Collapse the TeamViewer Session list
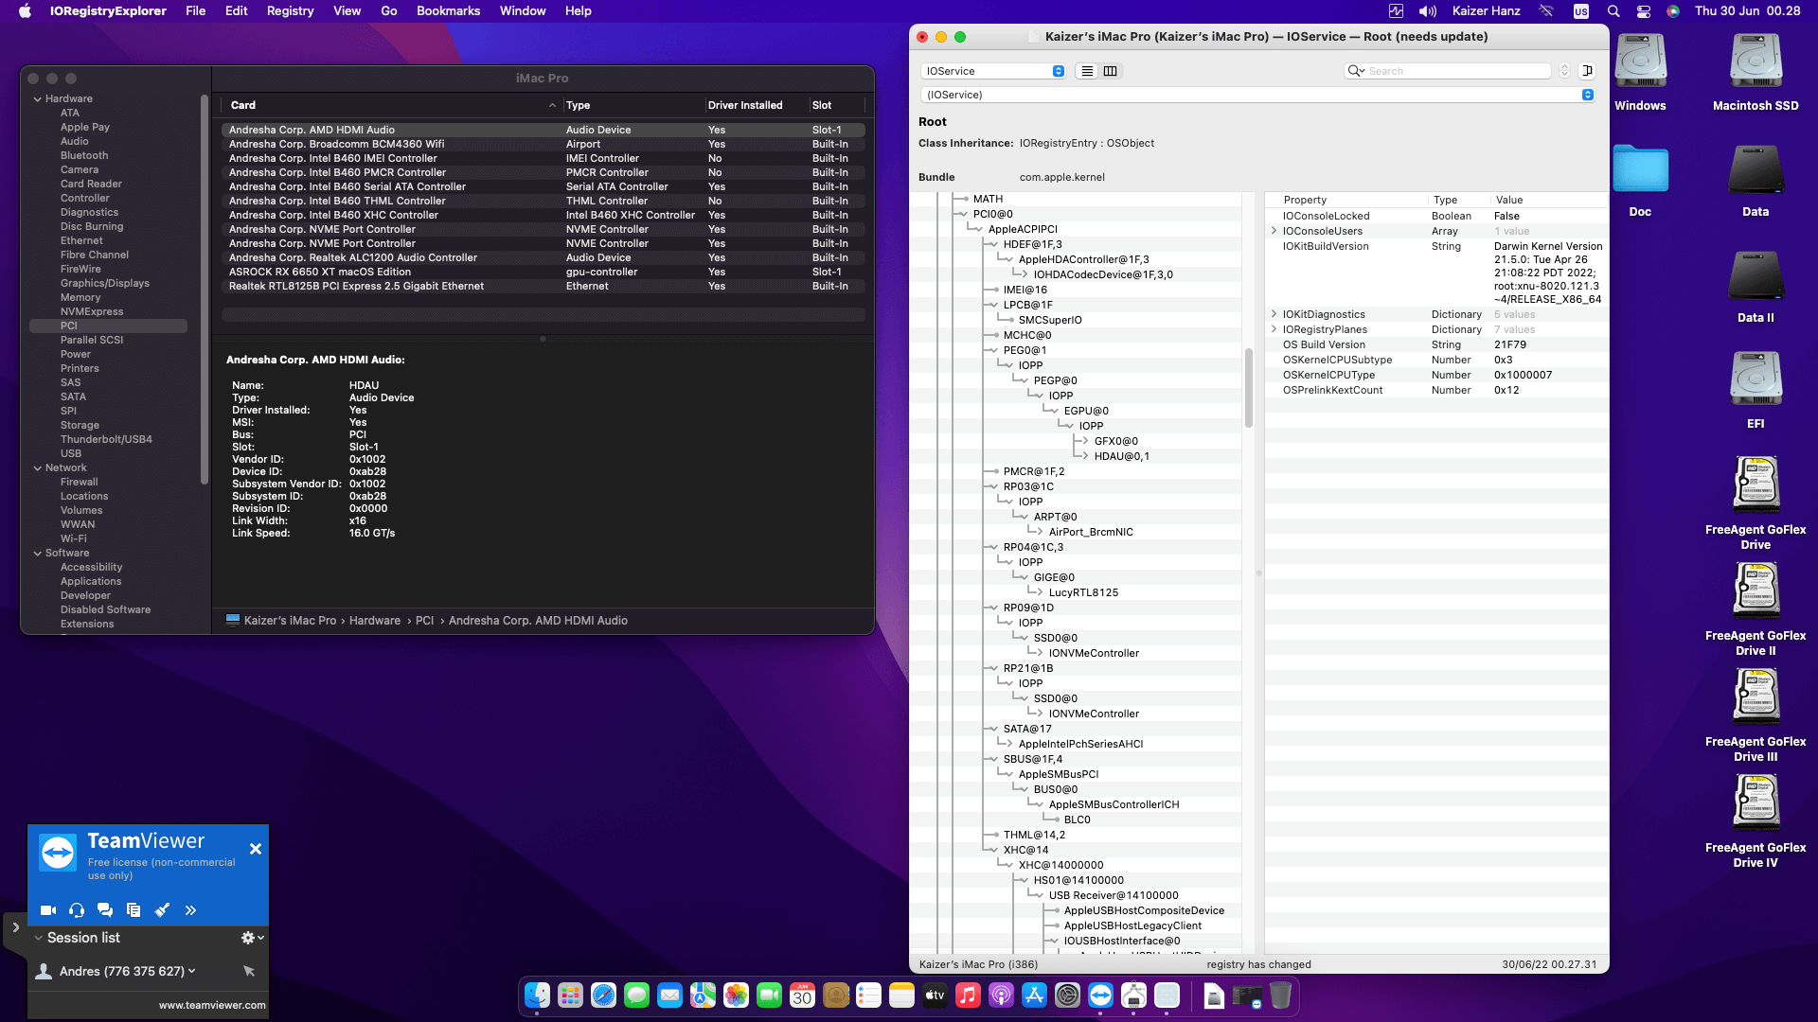 click(38, 938)
